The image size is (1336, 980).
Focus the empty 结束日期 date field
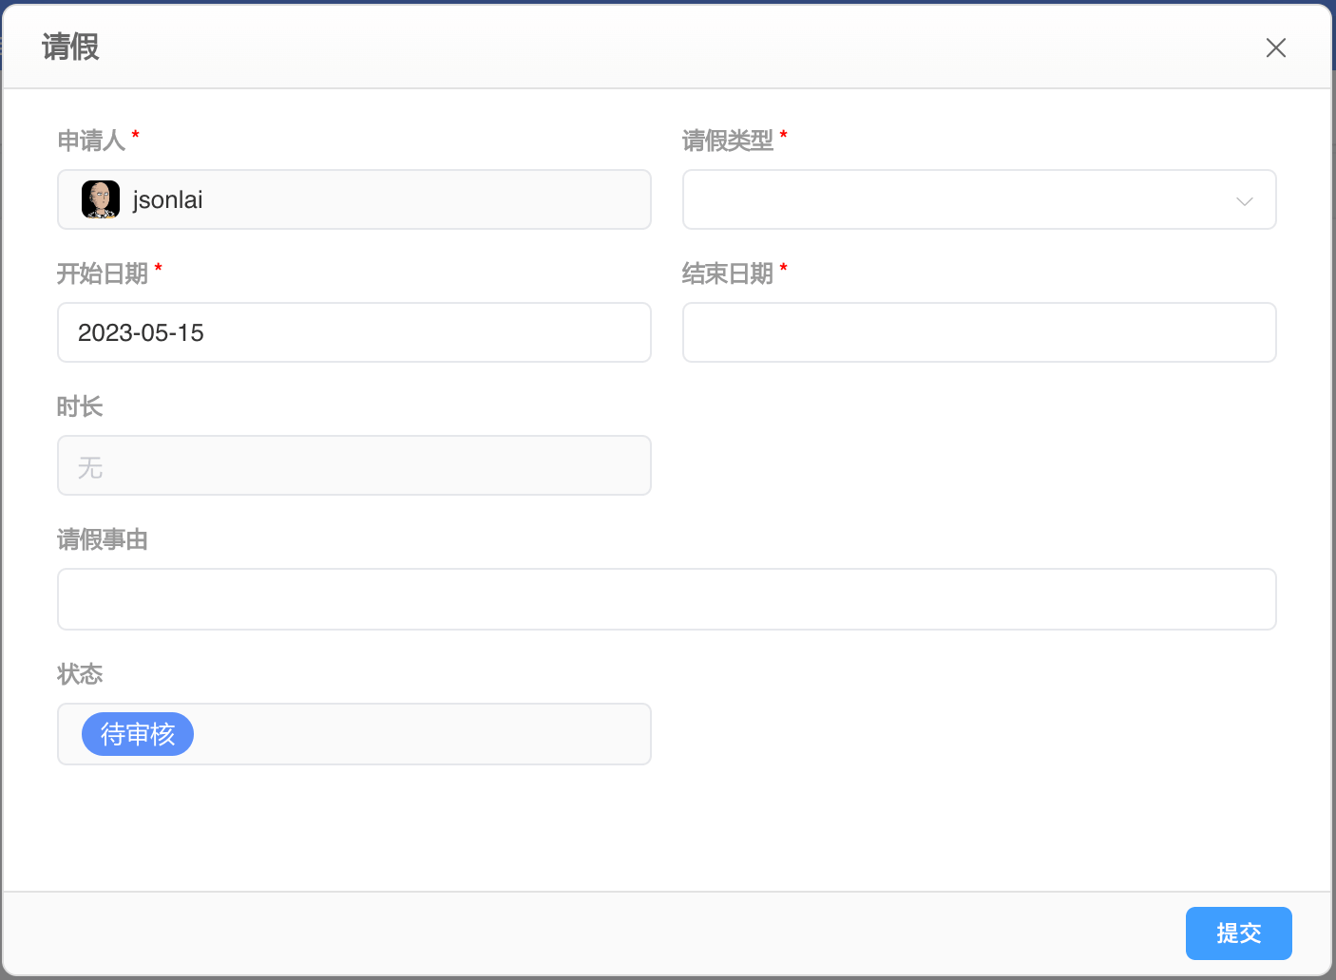click(979, 332)
